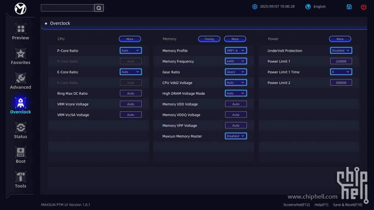The height and width of the screenshot is (210, 374).
Task: Click the Memory More button
Action: pos(235,39)
